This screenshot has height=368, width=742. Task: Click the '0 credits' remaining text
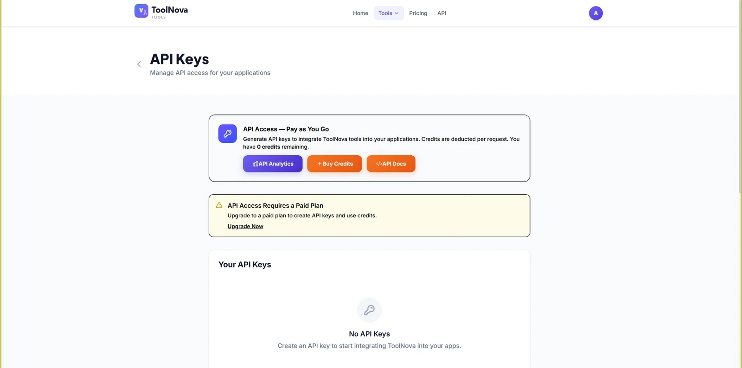click(x=269, y=147)
